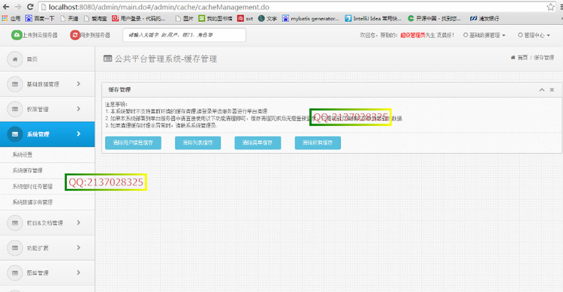Image resolution: width=563 pixels, height=292 pixels.
Task: Close the 缓存管理 panel with the X
Action: [x=552, y=90]
